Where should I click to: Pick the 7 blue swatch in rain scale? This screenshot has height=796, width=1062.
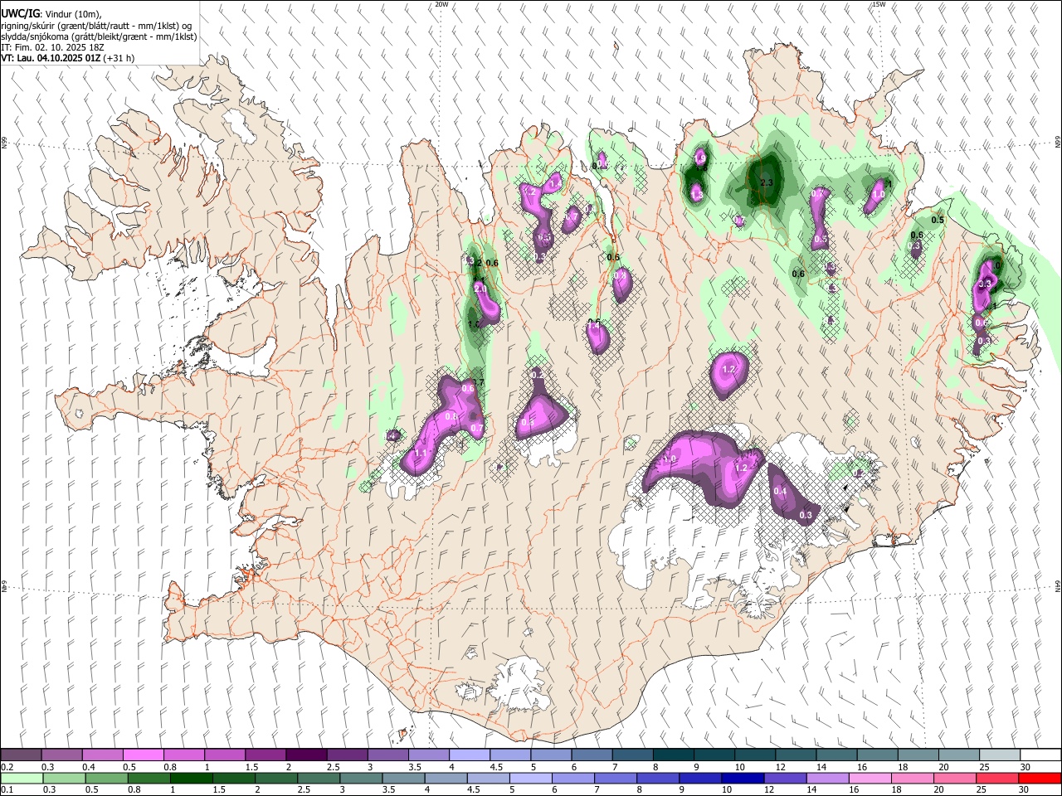pos(616,778)
